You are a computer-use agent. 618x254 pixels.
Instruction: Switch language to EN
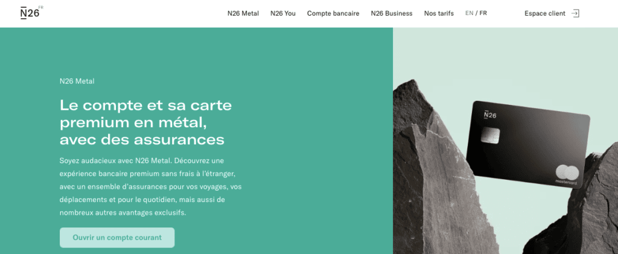[469, 13]
